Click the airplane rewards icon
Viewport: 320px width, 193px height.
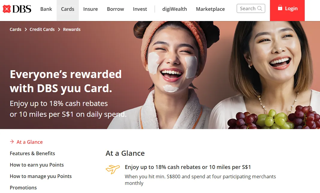113,169
